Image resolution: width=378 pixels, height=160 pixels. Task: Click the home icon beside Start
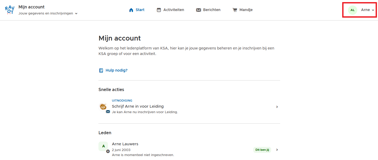click(131, 10)
